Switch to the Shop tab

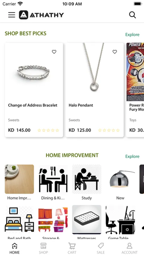coord(43,248)
